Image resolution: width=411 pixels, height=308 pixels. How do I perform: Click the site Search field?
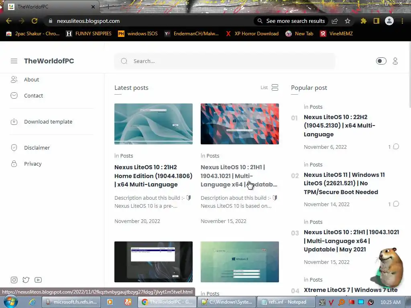[224, 61]
